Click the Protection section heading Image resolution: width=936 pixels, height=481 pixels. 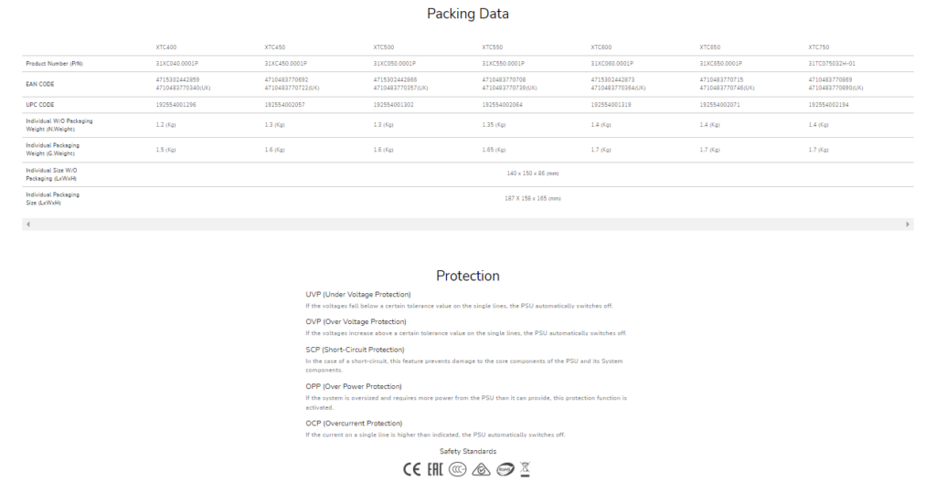pyautogui.click(x=468, y=276)
